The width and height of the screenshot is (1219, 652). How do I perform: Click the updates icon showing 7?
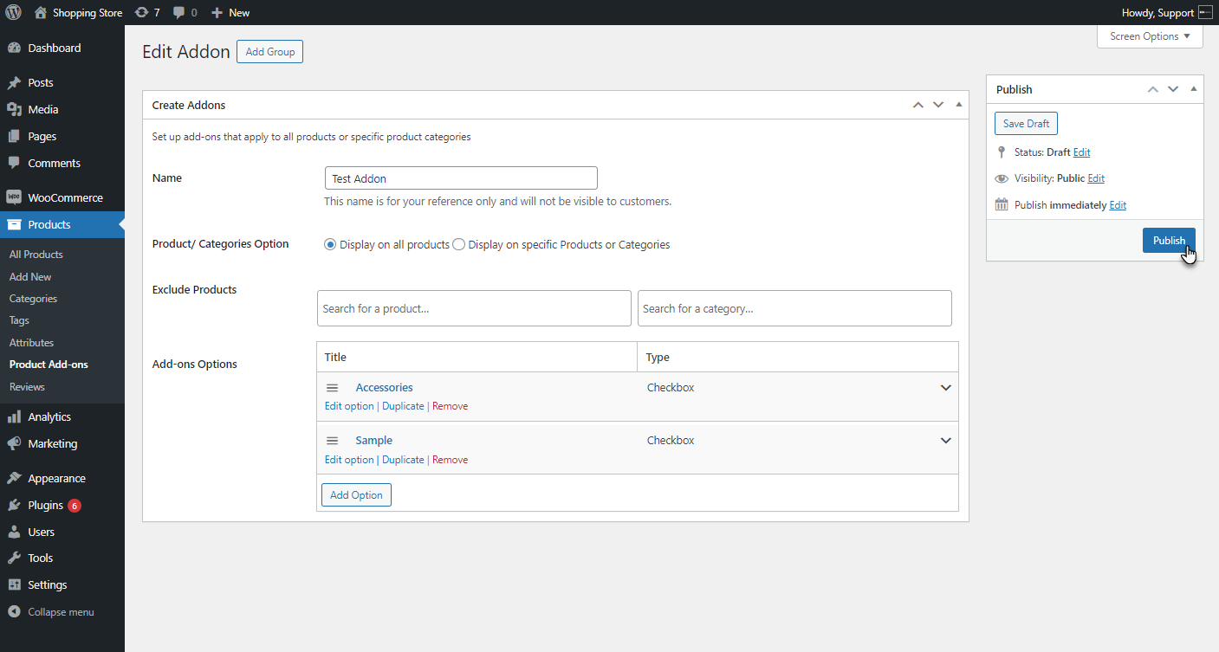(x=142, y=13)
